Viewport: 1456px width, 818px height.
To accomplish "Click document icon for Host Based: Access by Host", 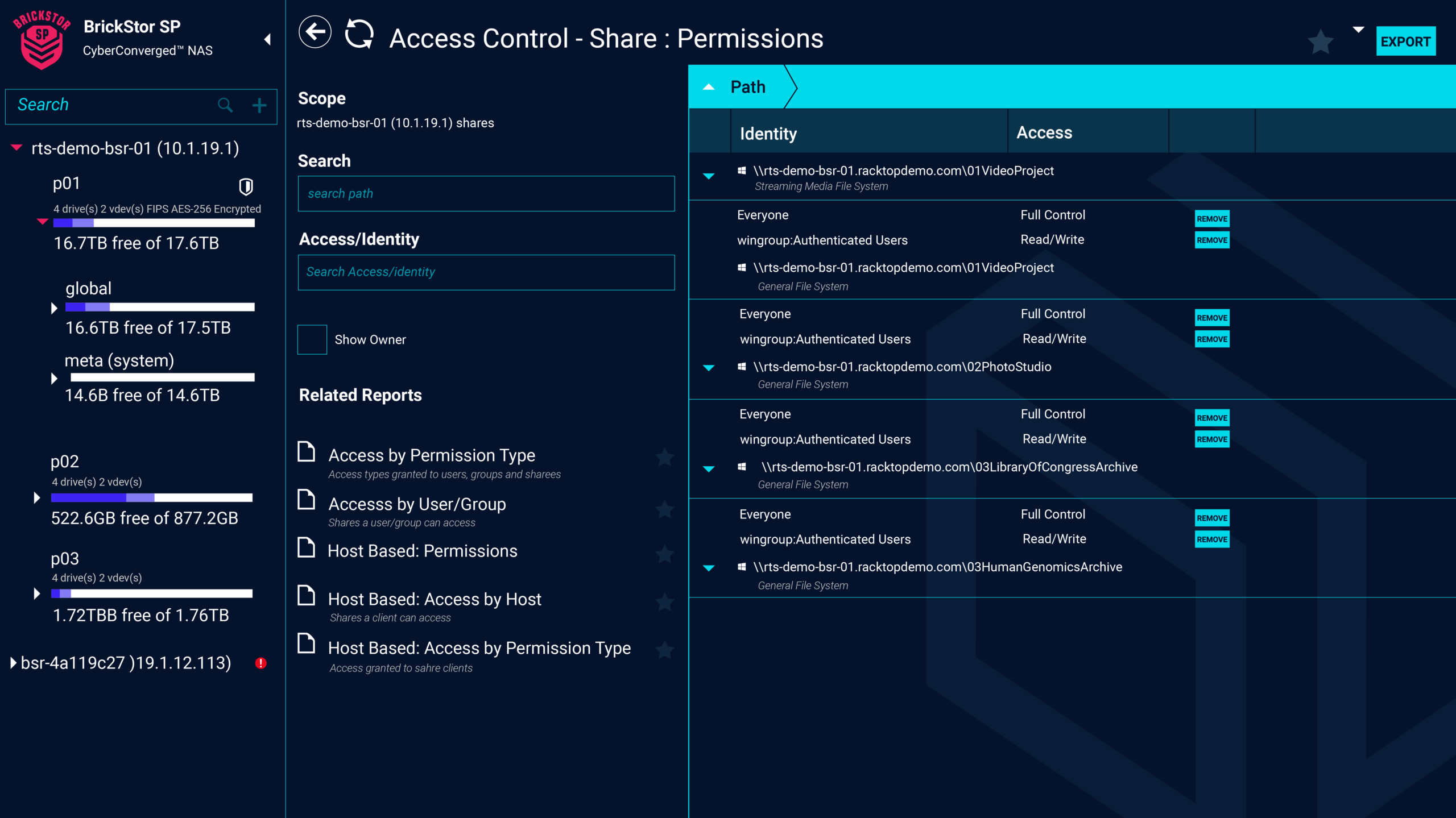I will 307,595.
